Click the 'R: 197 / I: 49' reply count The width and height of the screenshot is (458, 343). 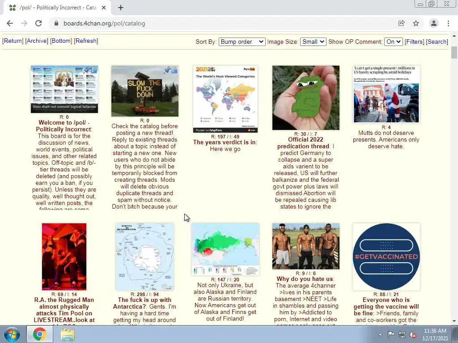click(x=225, y=137)
